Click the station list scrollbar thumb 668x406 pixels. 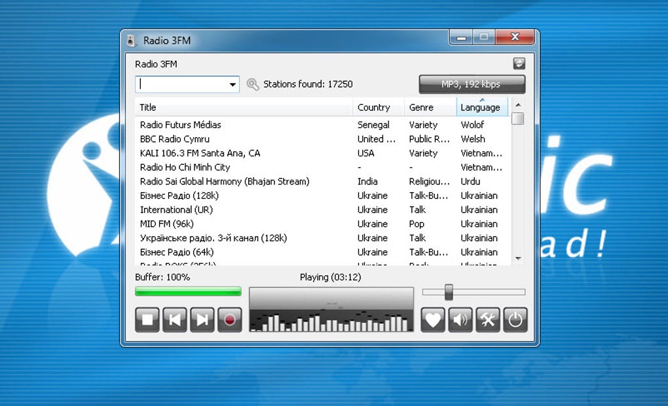[x=518, y=118]
